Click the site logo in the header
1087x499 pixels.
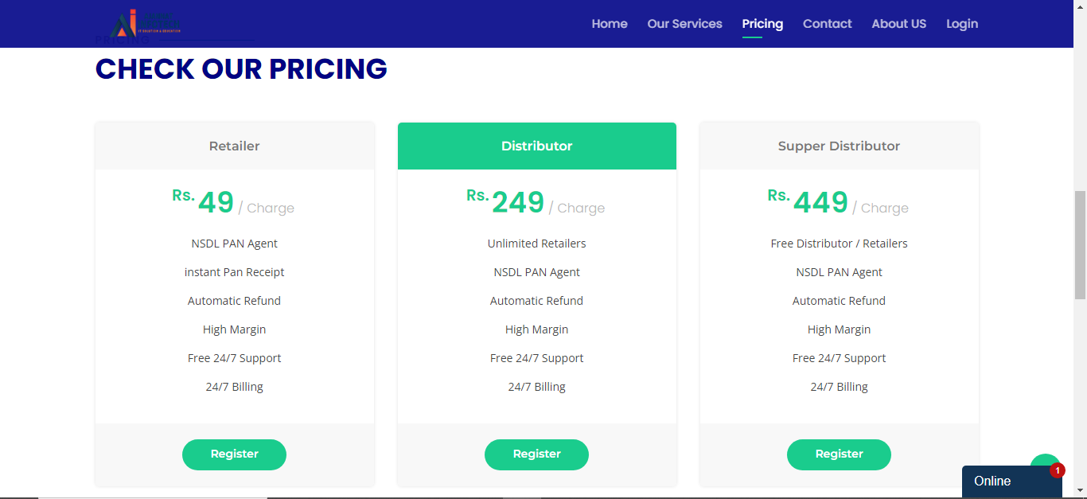click(x=146, y=24)
